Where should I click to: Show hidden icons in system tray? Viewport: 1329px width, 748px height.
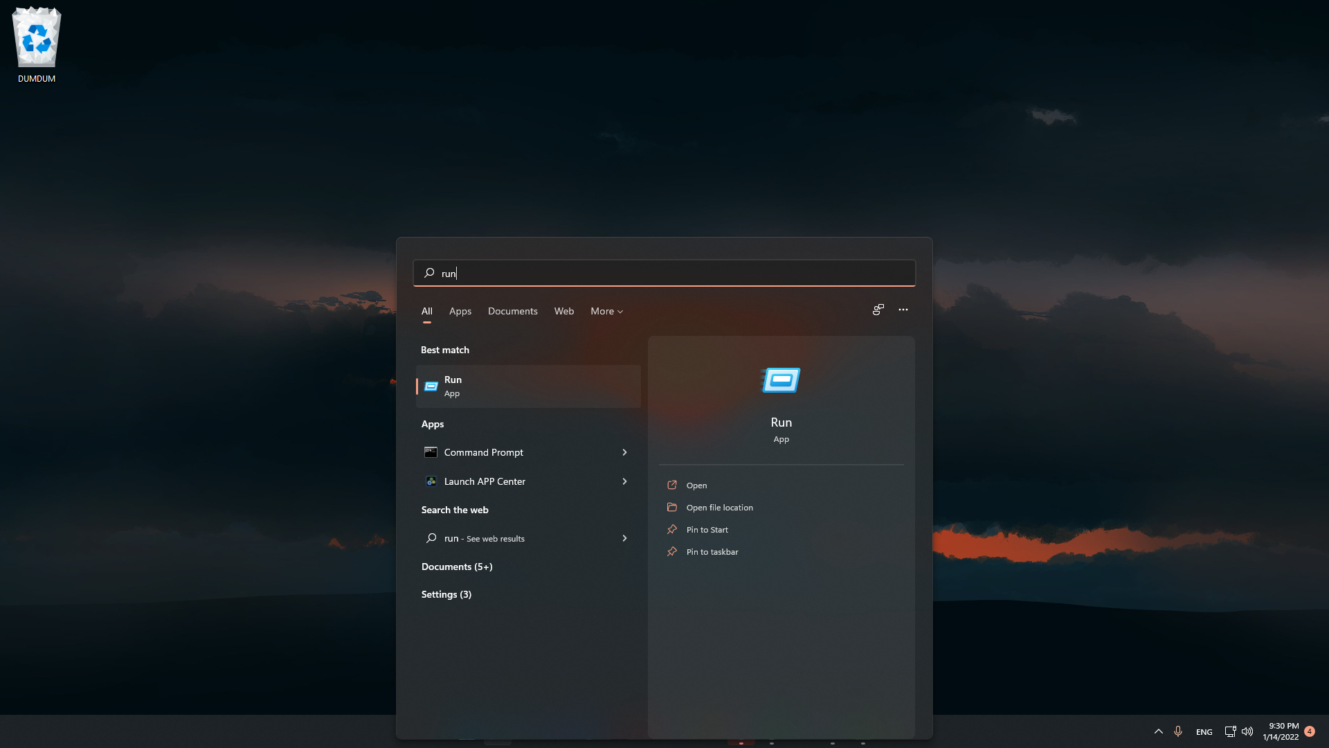click(1159, 731)
